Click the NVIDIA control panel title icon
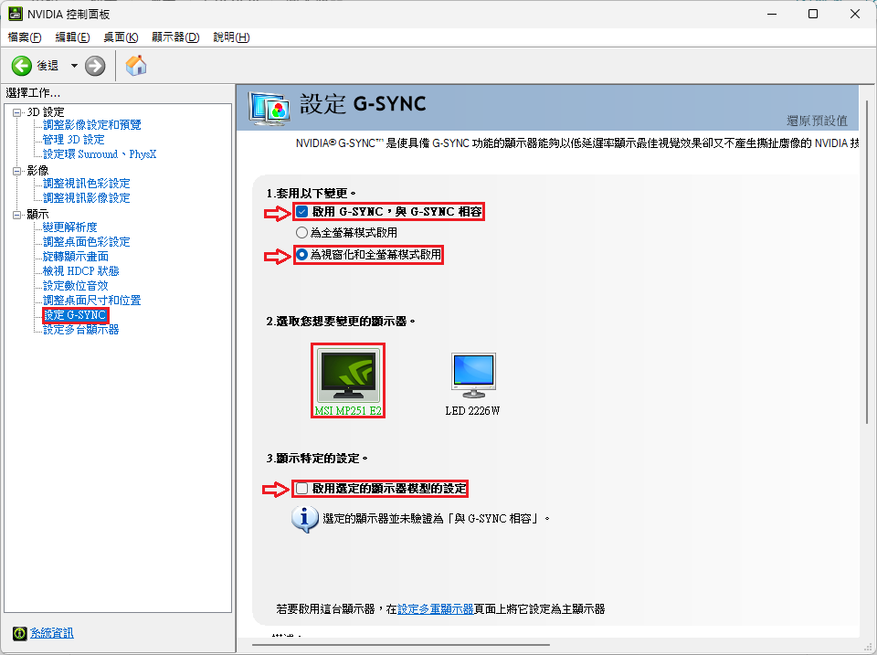The height and width of the screenshot is (655, 877). (x=16, y=14)
